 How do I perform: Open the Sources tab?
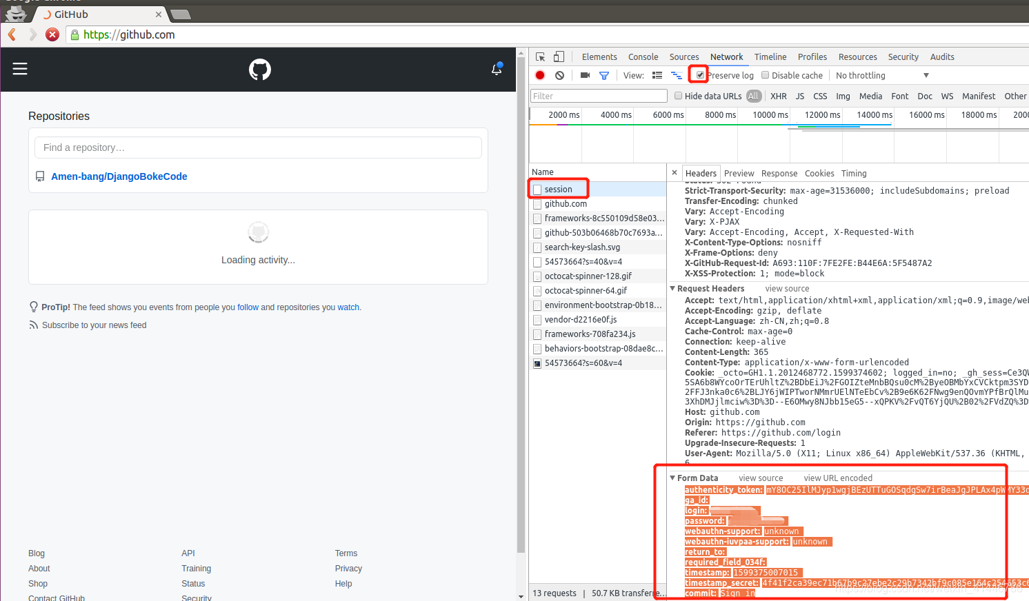pos(684,57)
